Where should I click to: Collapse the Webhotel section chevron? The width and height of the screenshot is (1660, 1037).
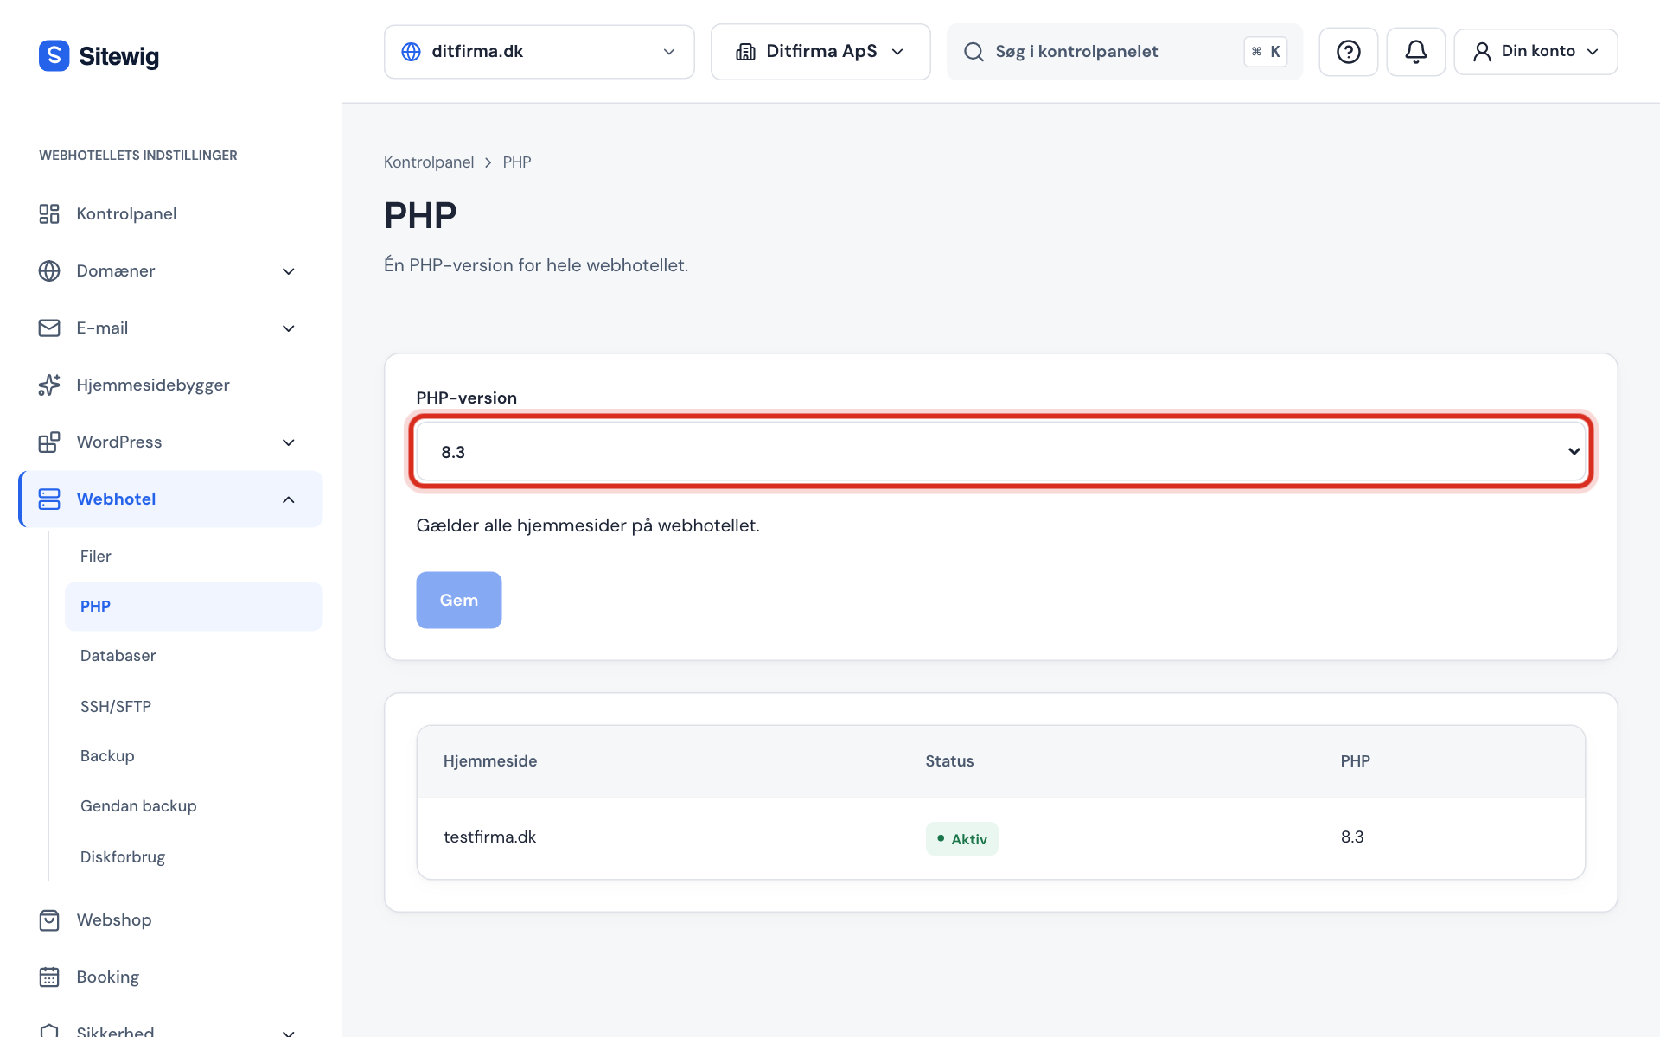point(289,499)
